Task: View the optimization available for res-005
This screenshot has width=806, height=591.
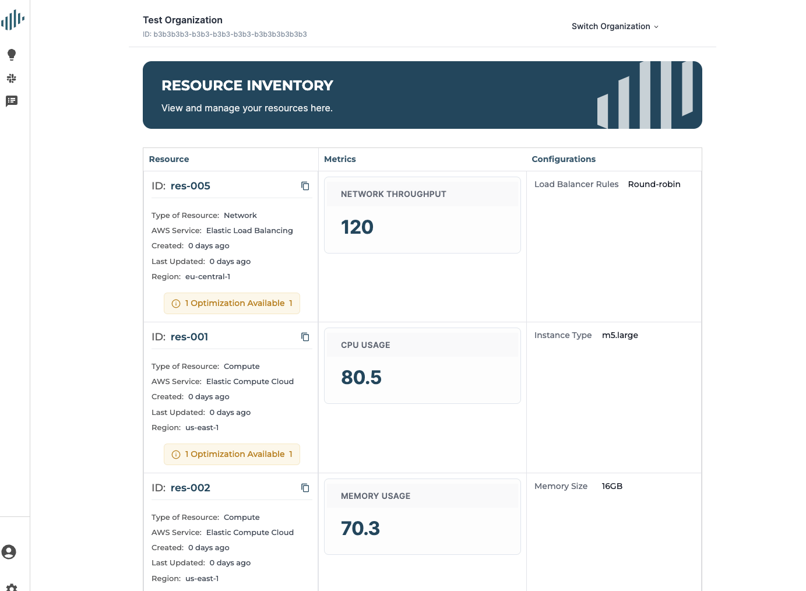Action: point(232,303)
